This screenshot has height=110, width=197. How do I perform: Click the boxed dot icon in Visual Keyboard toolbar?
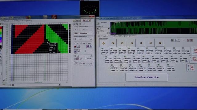[183, 40]
